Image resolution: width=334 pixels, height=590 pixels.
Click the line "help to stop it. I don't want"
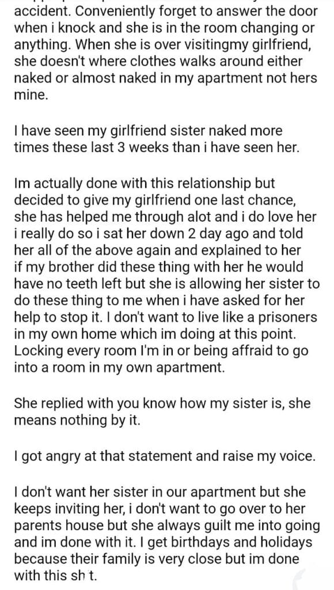pos(165,316)
